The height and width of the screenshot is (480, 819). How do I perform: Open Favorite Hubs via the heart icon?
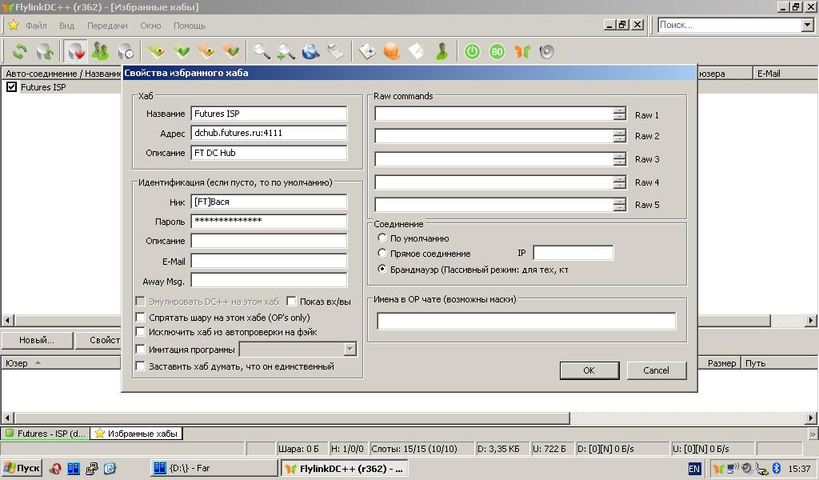tap(76, 51)
